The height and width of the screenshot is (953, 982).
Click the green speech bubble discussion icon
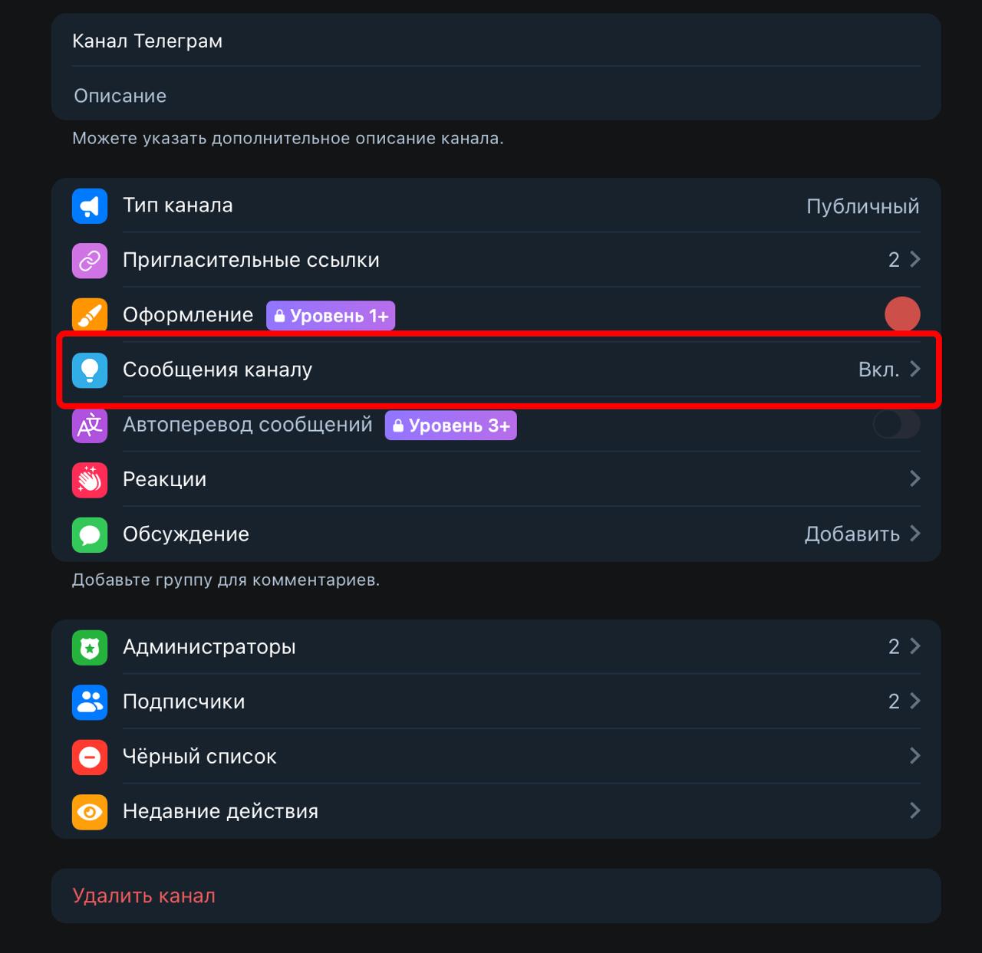point(90,534)
